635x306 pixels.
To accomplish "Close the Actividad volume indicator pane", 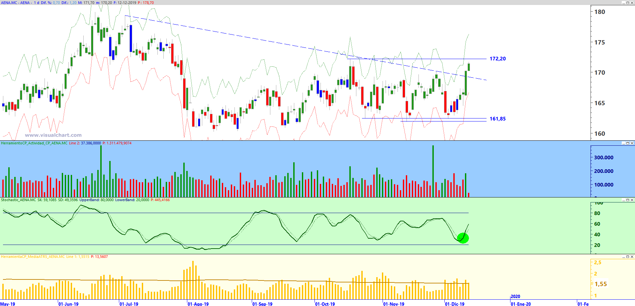I will 632,143.
